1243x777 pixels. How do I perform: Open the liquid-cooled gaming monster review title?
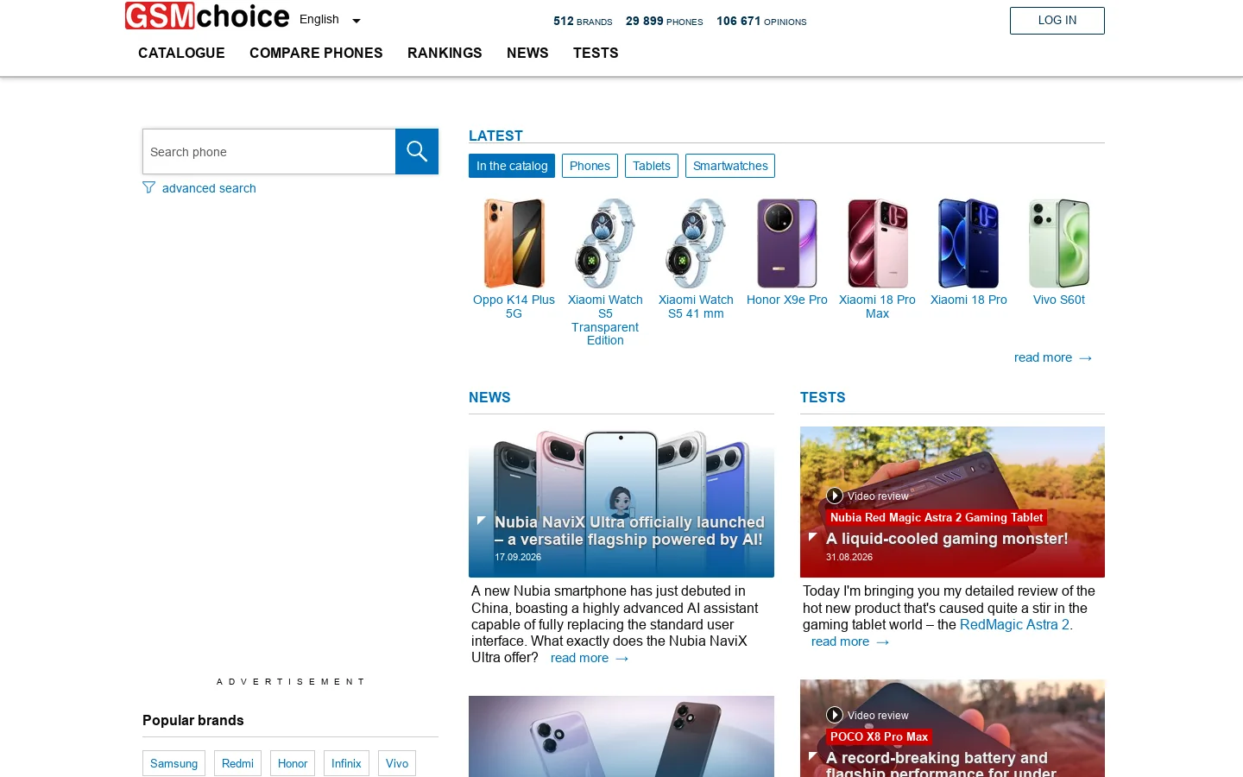point(947,539)
